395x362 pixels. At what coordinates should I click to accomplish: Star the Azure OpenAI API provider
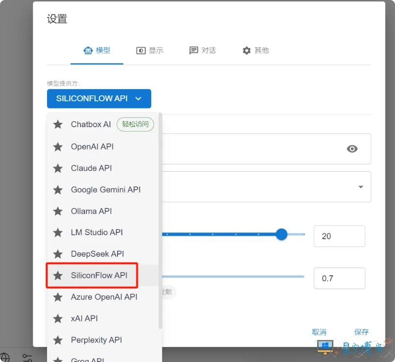pos(58,297)
